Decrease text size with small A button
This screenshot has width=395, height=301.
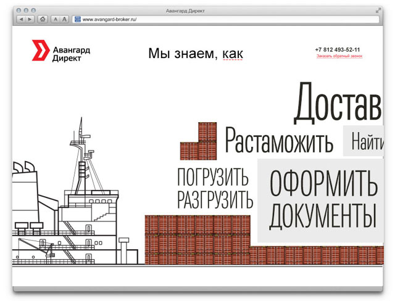point(55,19)
